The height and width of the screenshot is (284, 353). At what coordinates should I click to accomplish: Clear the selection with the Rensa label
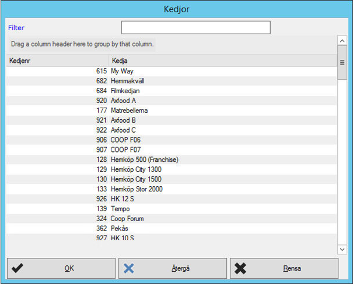pos(292,268)
